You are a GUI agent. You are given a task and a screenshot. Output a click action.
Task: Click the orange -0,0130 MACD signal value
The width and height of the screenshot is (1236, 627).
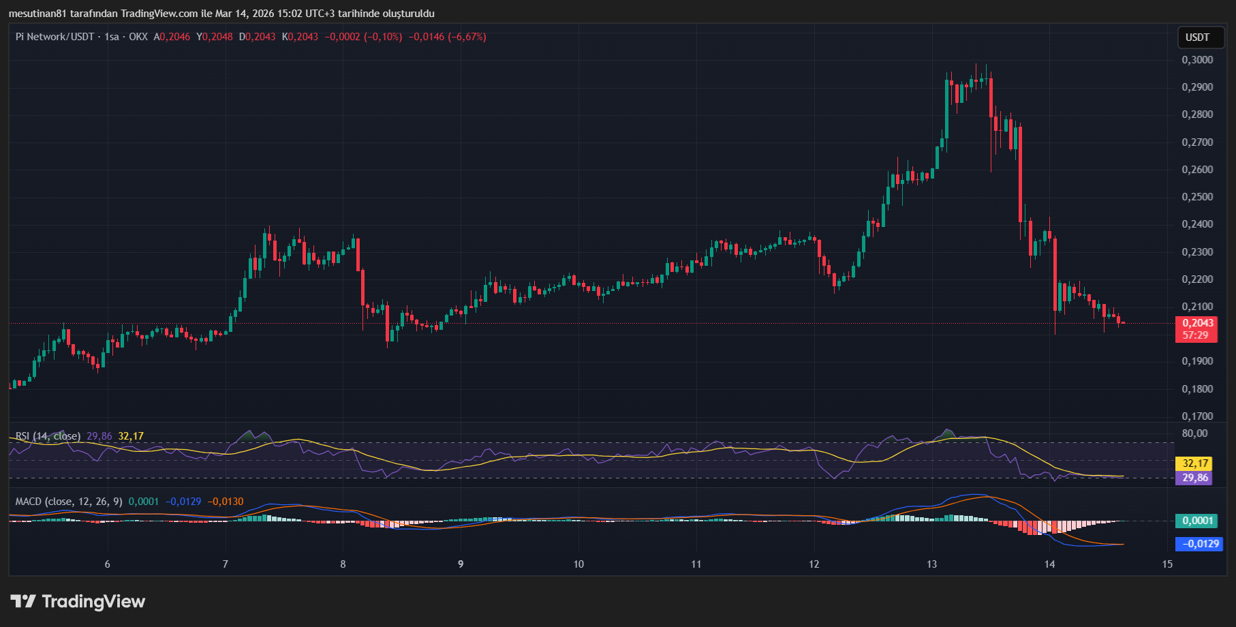point(226,502)
